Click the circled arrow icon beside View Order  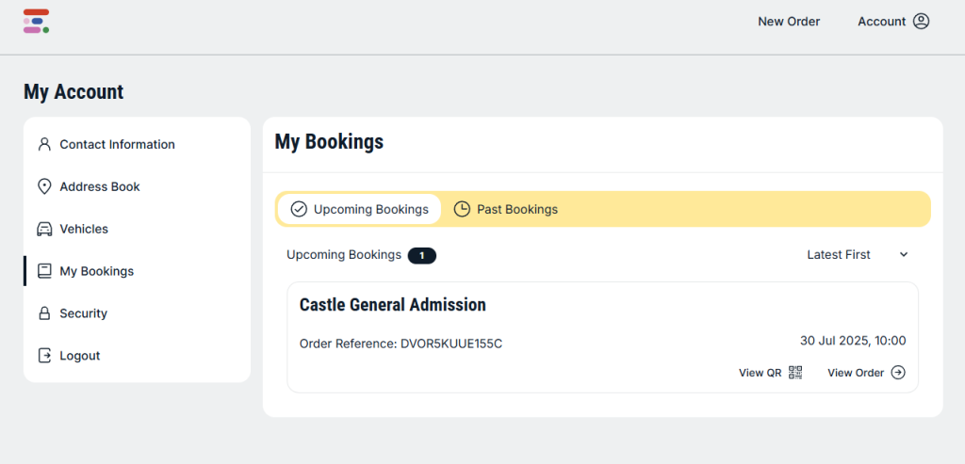(x=898, y=373)
